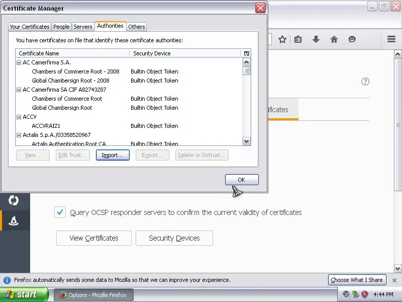
Task: Click the 4:44 PM taskbar clock
Action: point(383,294)
